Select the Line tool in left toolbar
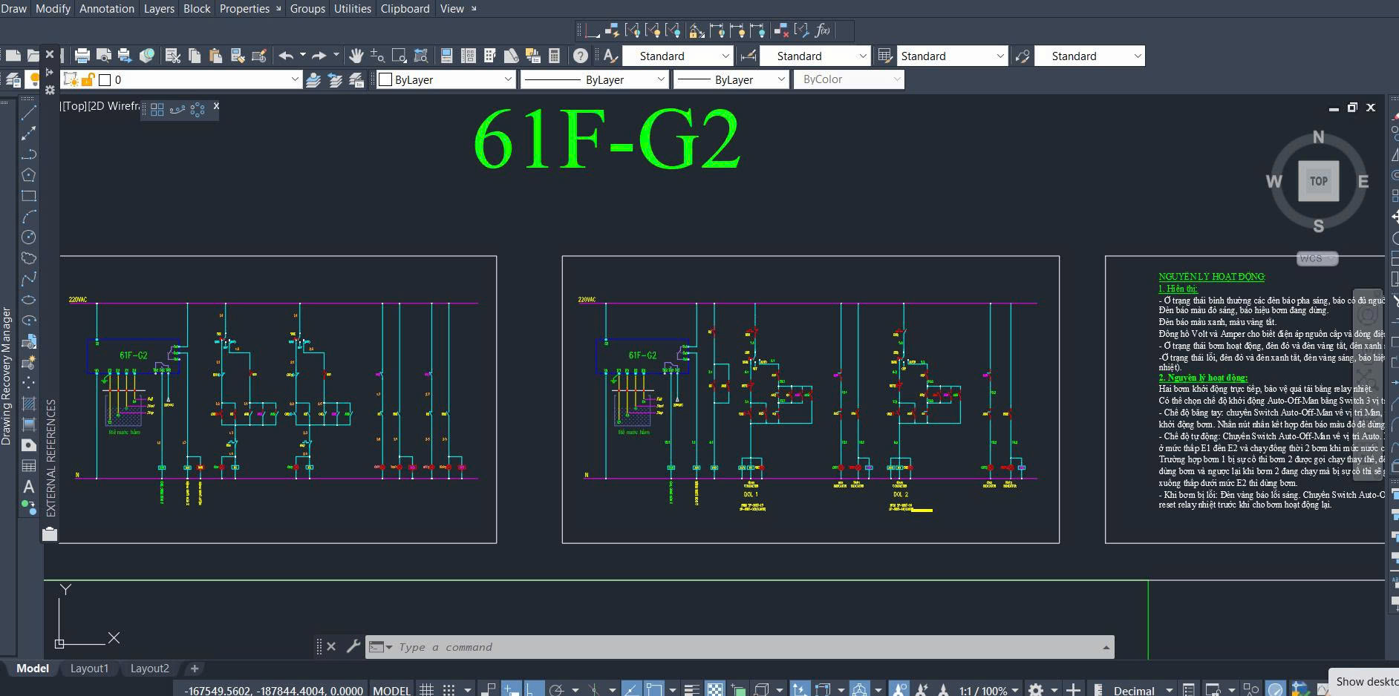The height and width of the screenshot is (696, 1399). click(28, 113)
